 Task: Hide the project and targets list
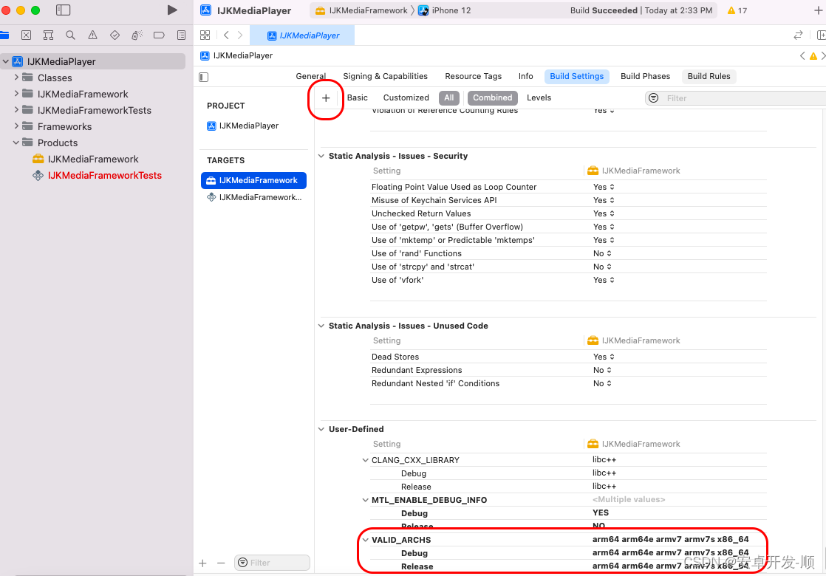pyautogui.click(x=204, y=78)
